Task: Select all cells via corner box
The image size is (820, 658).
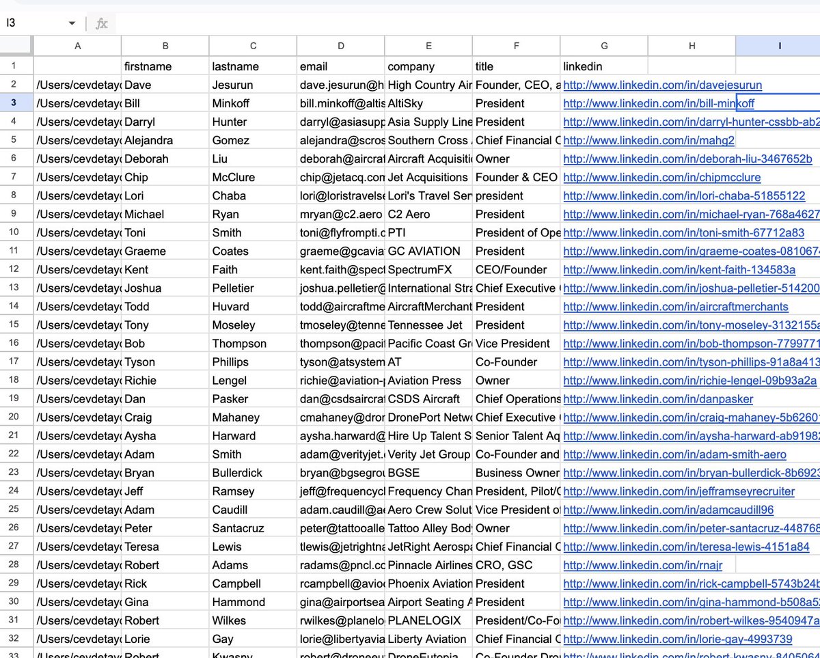Action: pyautogui.click(x=16, y=46)
